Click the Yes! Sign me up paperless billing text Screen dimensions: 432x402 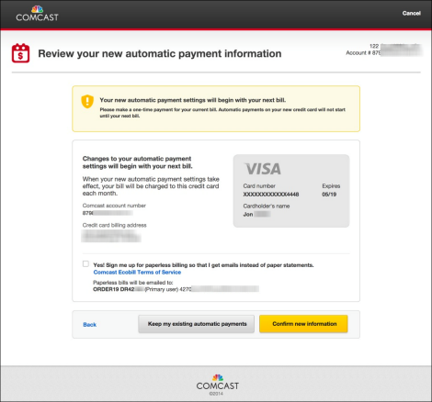(x=203, y=265)
